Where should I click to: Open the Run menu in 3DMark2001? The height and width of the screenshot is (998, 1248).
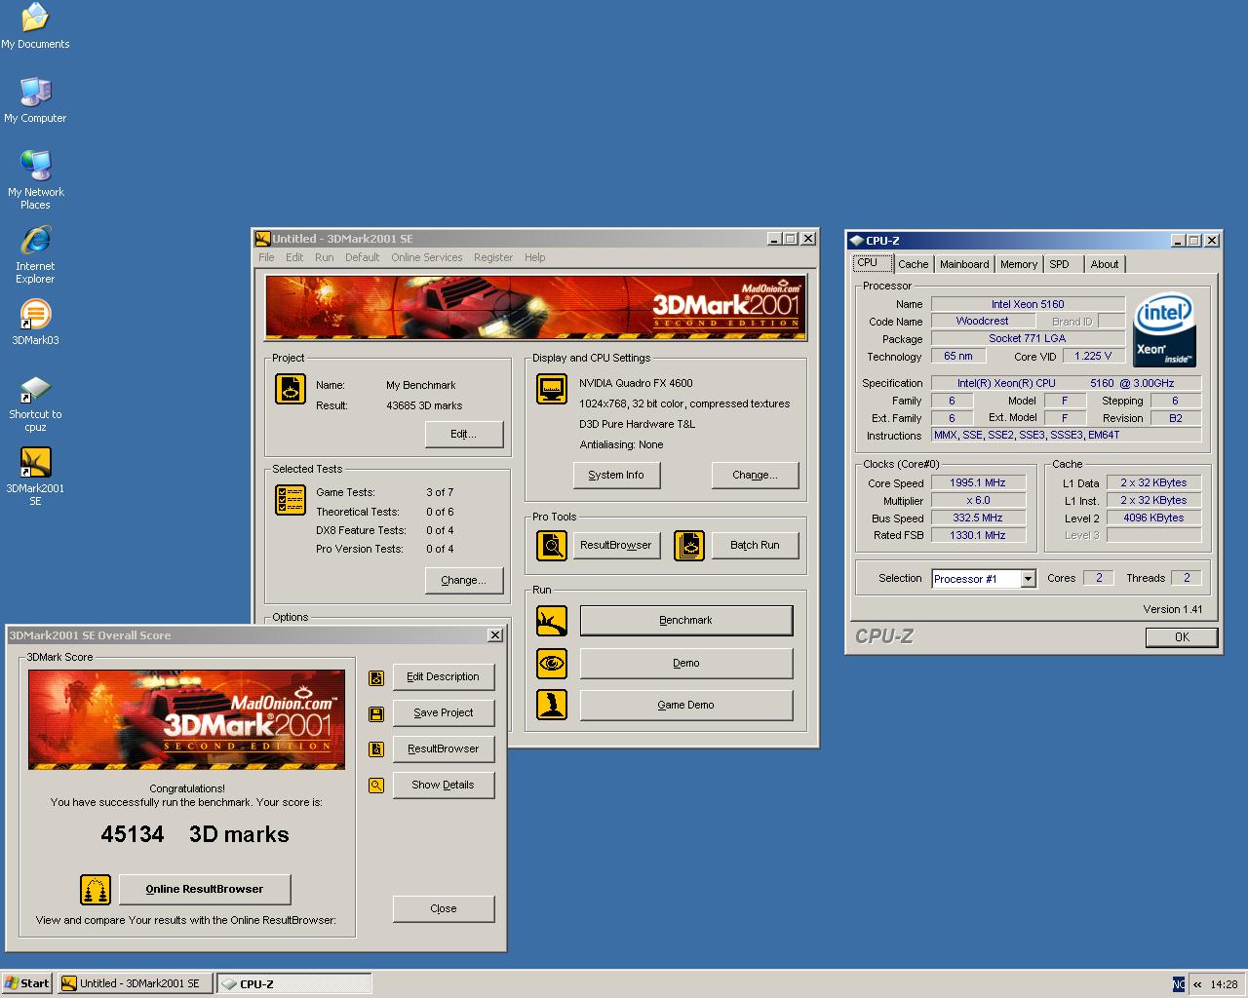pos(324,257)
